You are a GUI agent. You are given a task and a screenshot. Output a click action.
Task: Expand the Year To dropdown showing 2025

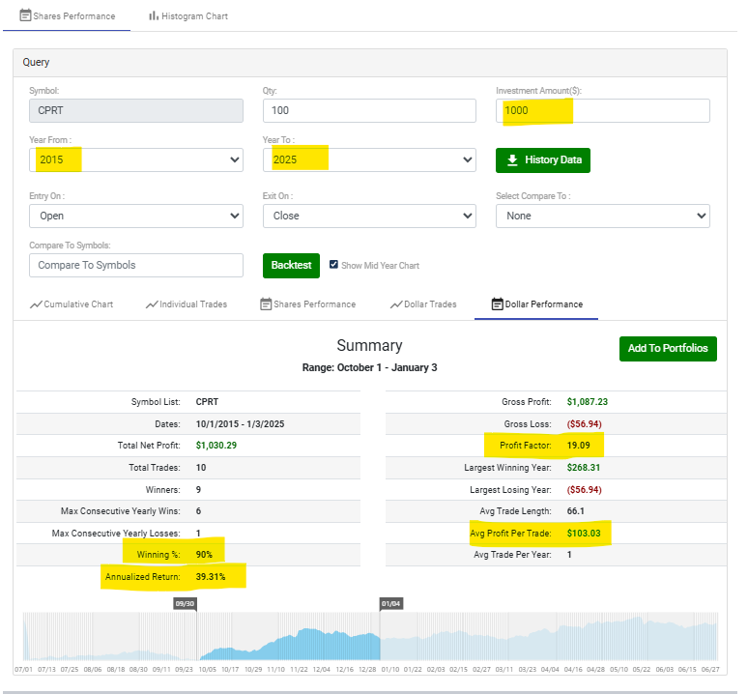[369, 159]
